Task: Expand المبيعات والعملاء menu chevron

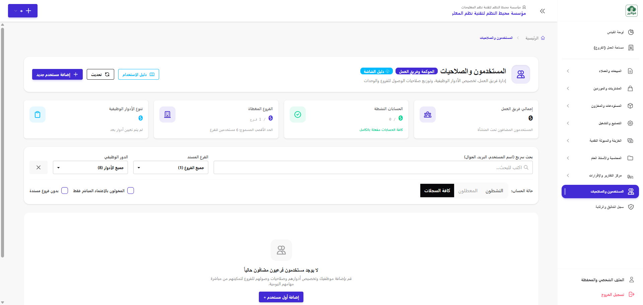Action: 568,71
